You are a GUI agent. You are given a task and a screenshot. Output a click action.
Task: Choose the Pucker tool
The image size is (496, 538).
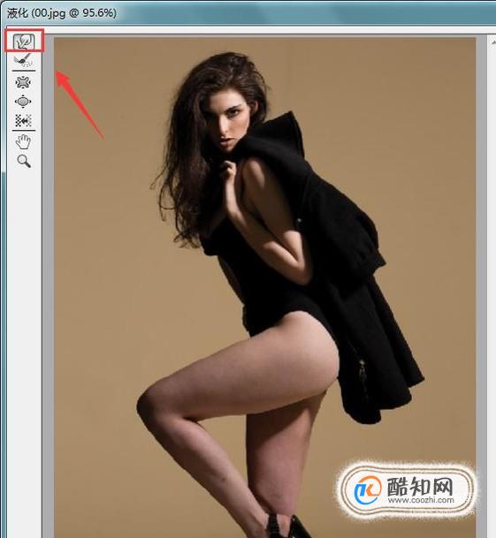pyautogui.click(x=23, y=82)
